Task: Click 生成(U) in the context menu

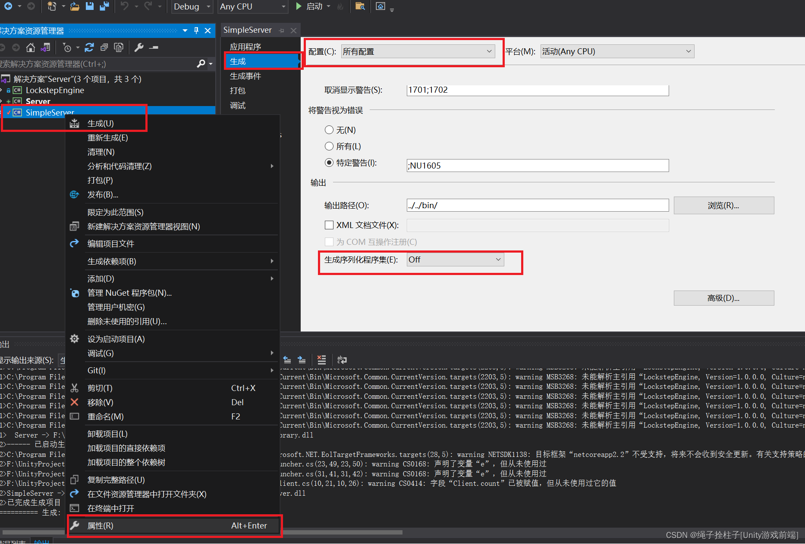Action: point(173,123)
